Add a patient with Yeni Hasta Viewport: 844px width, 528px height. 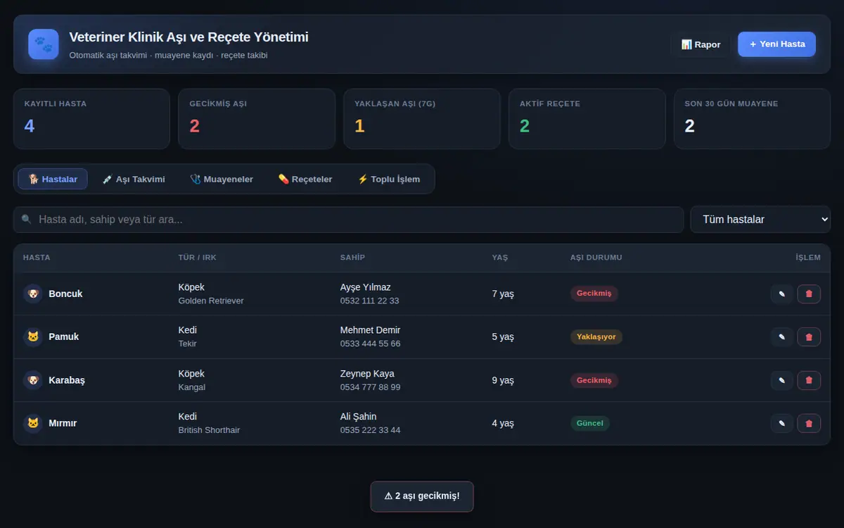776,44
